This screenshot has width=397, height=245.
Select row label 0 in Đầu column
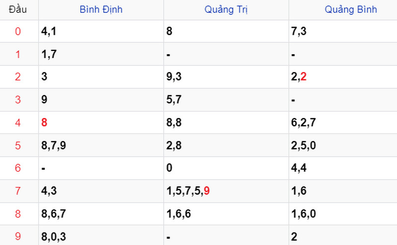pos(18,32)
